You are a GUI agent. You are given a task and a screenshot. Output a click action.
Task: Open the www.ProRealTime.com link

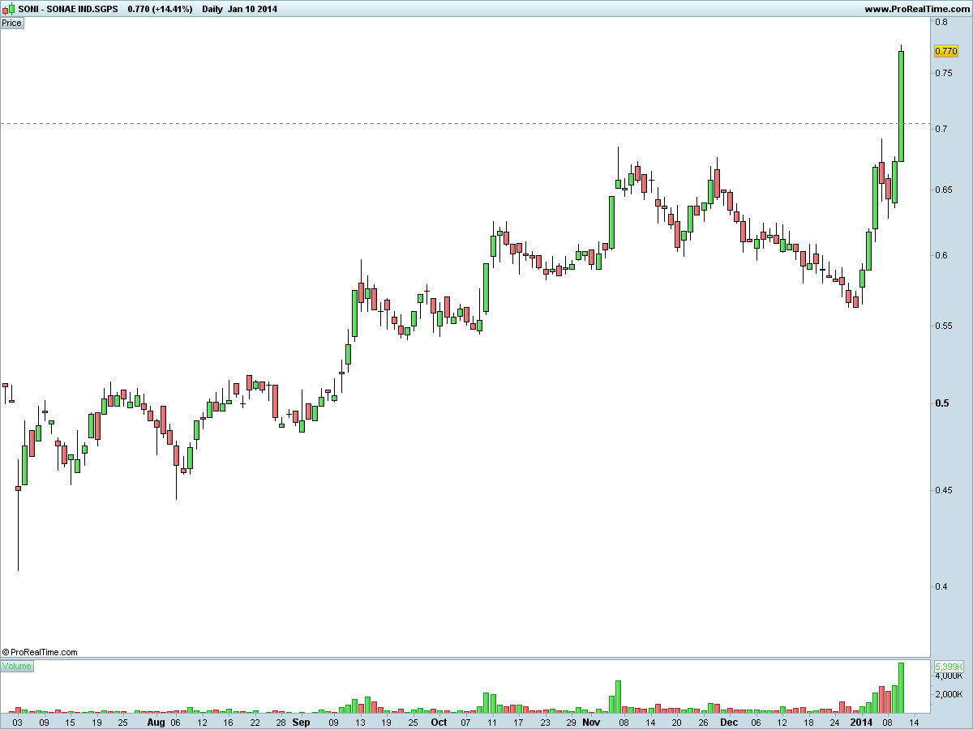(916, 9)
